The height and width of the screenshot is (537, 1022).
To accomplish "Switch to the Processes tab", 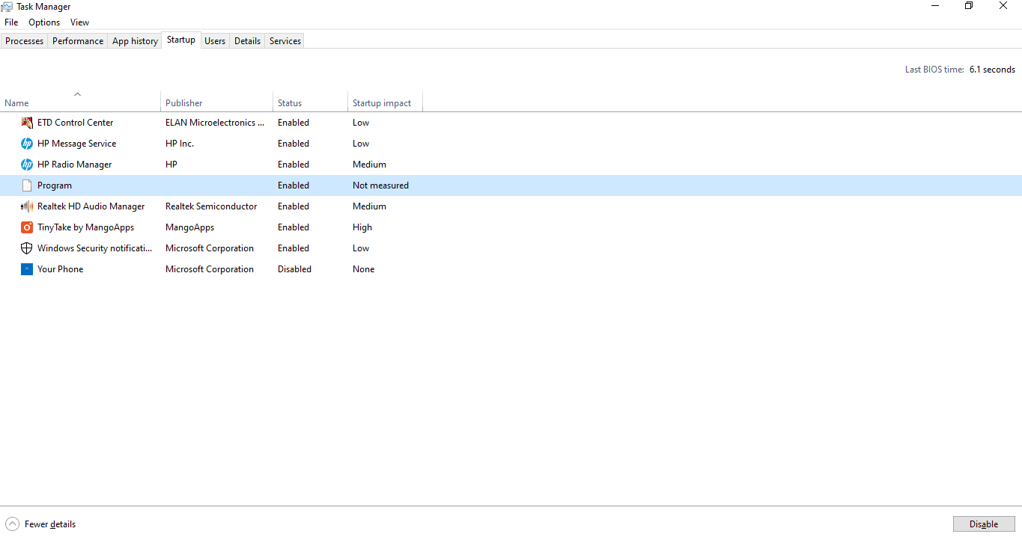I will [24, 40].
